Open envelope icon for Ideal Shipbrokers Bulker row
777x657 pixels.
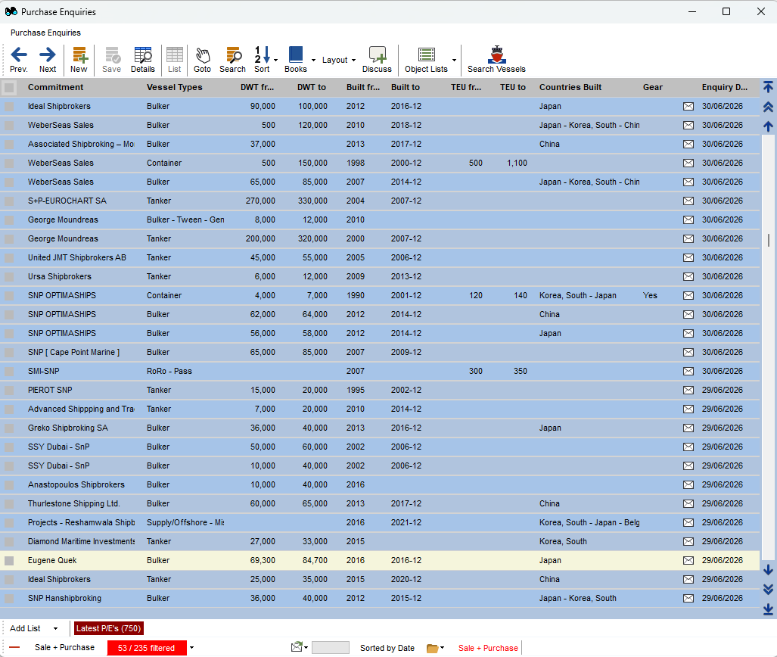point(688,106)
